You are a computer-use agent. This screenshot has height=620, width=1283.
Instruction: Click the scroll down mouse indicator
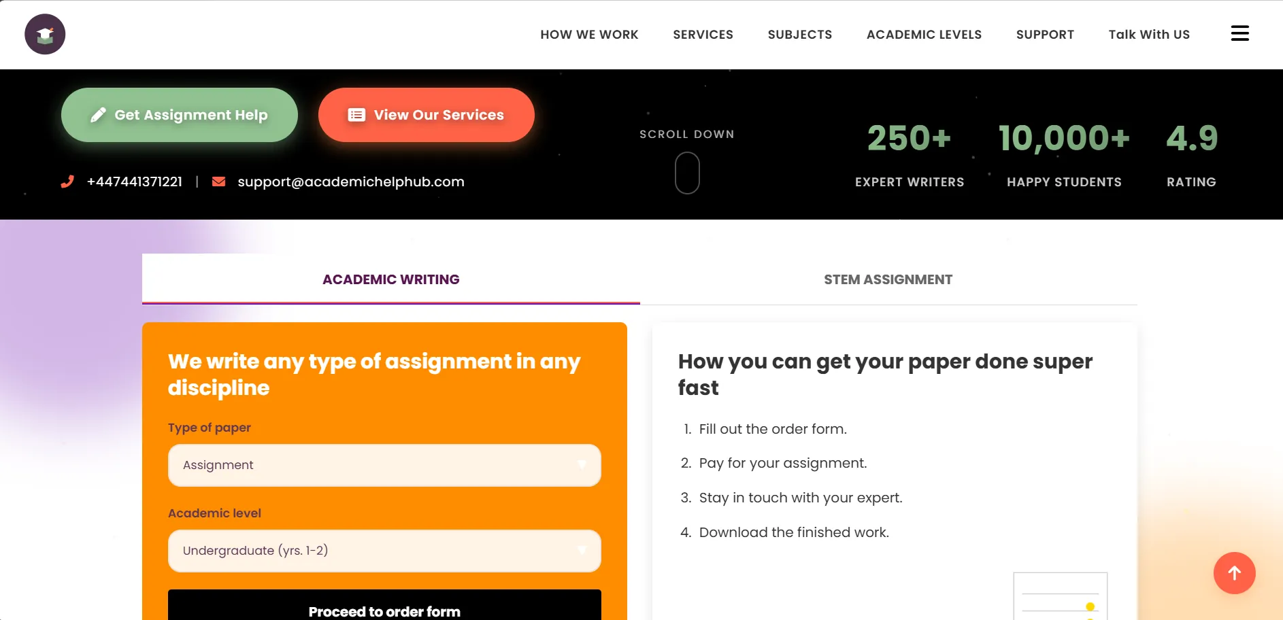[x=687, y=173]
